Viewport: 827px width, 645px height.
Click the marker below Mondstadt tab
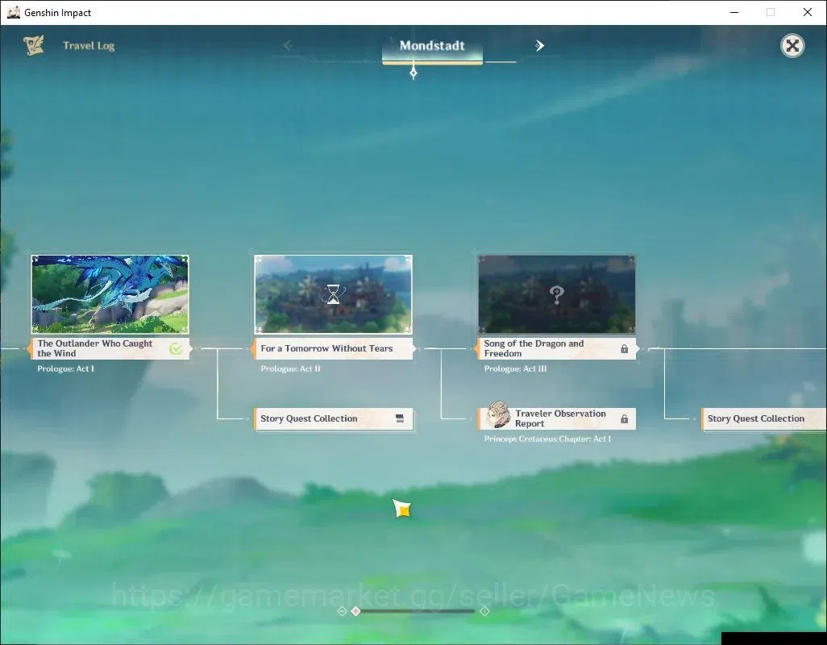coord(413,73)
